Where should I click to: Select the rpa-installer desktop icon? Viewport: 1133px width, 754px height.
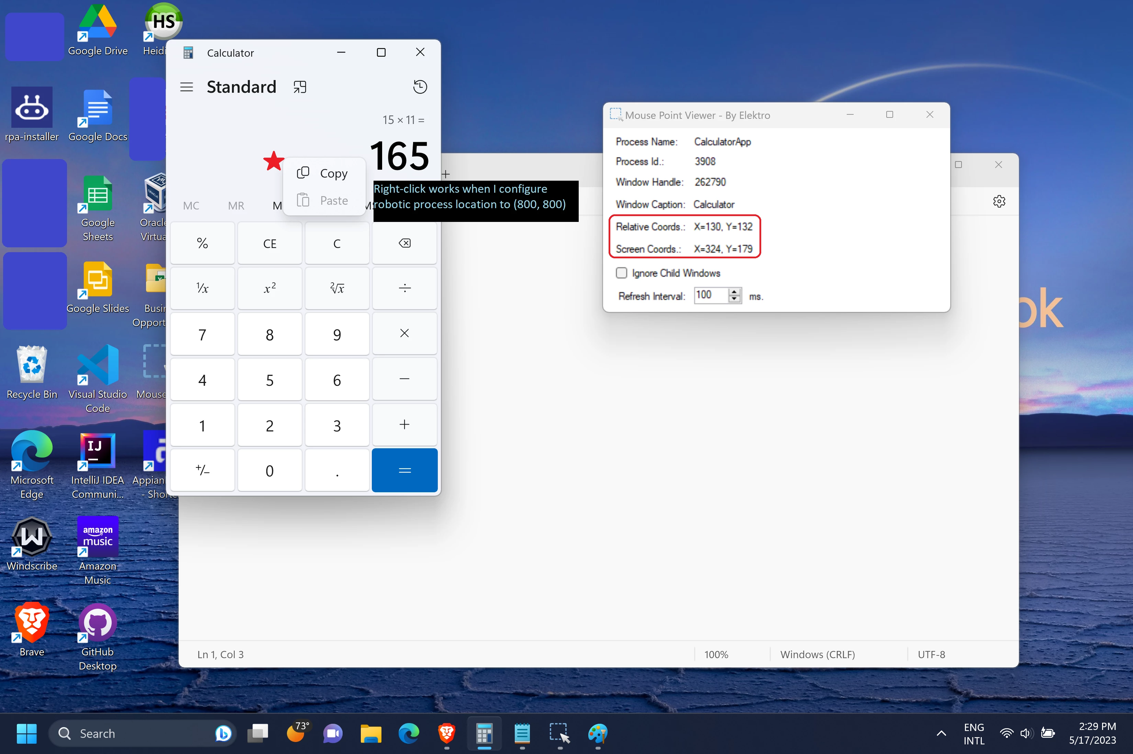click(x=32, y=115)
